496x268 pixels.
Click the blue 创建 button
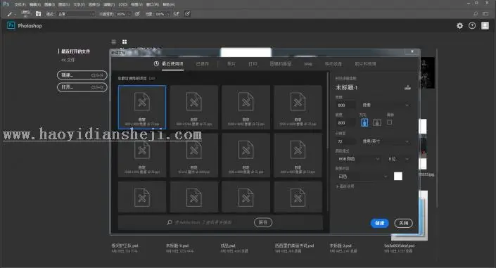[380, 223]
